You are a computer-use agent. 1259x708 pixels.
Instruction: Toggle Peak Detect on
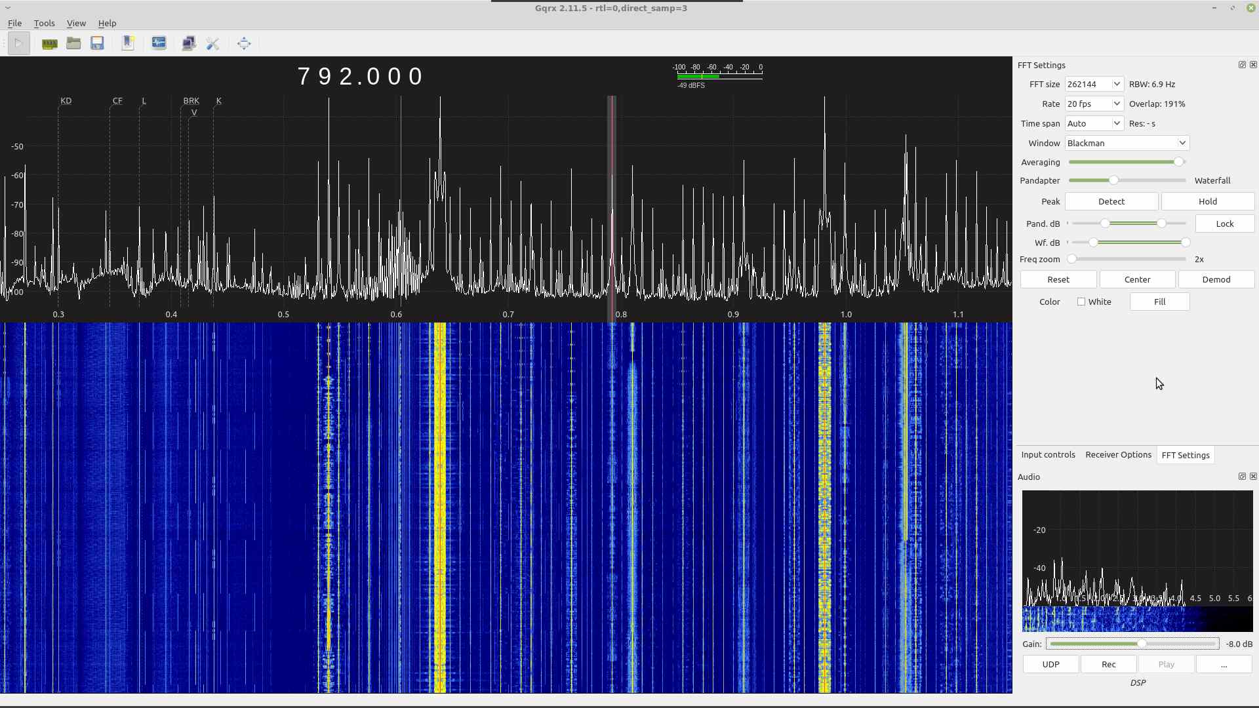point(1111,202)
